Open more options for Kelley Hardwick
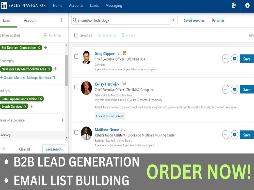254x190 pixels. click(226, 89)
